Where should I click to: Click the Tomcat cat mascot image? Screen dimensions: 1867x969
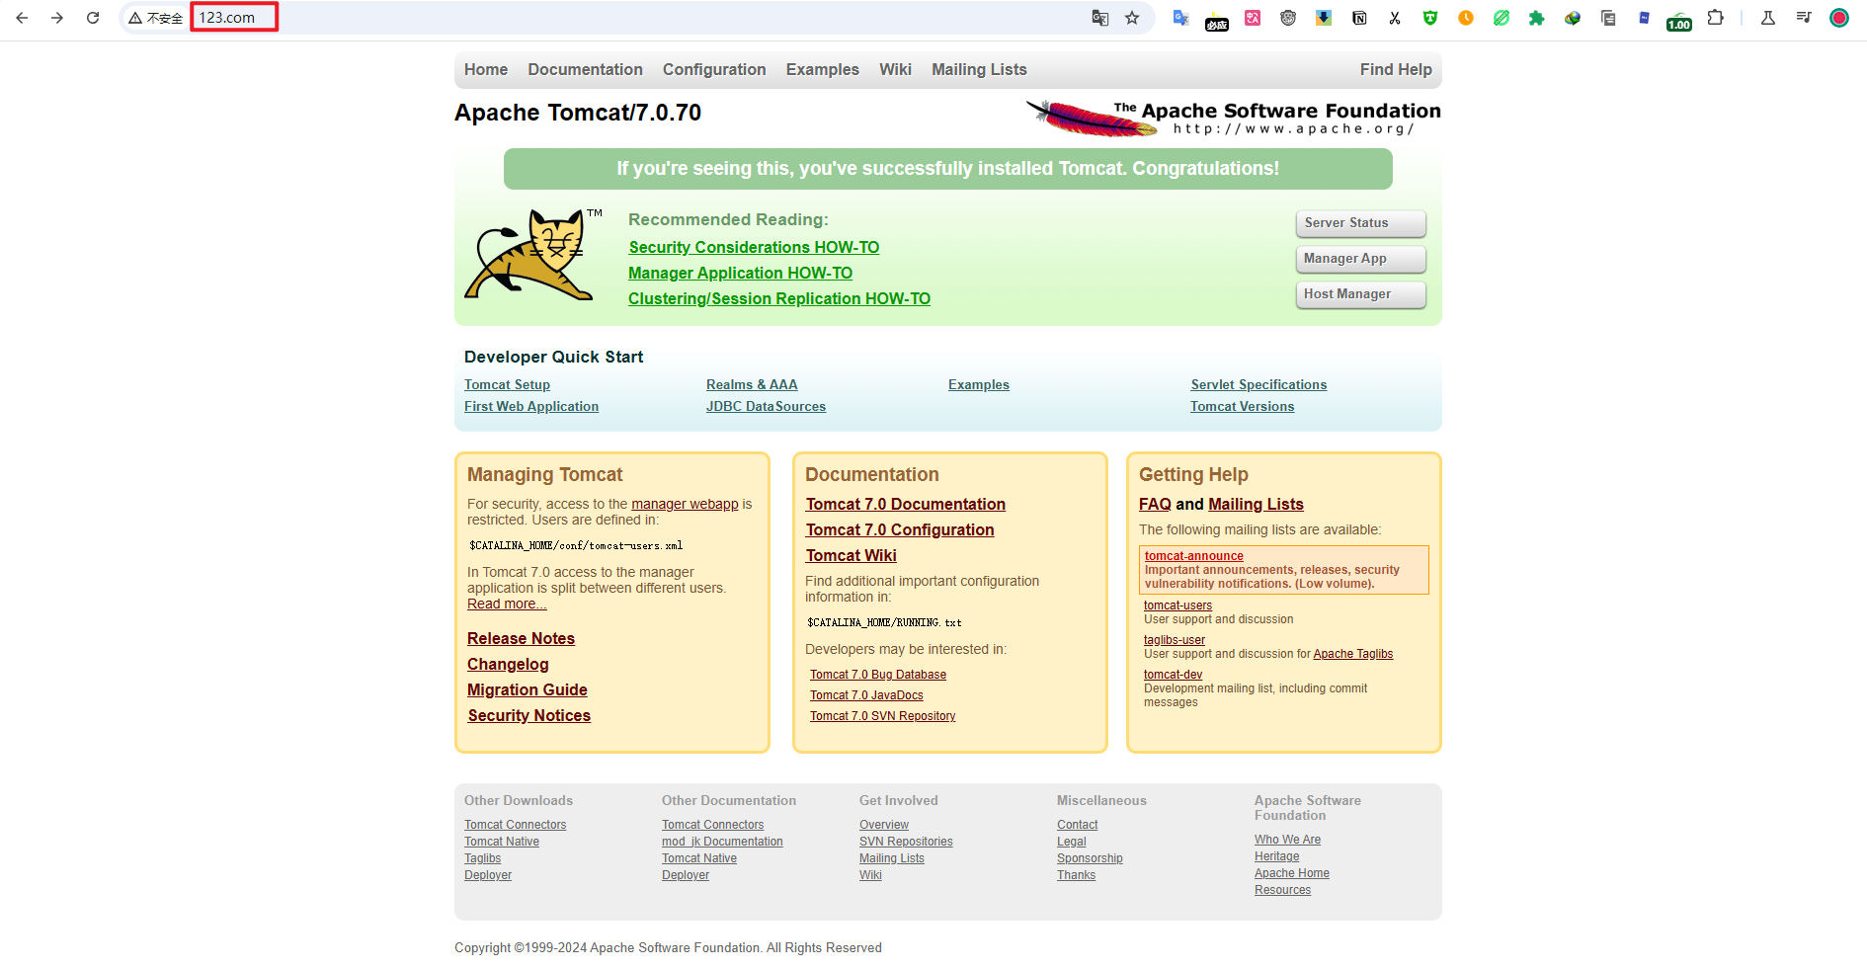point(533,254)
